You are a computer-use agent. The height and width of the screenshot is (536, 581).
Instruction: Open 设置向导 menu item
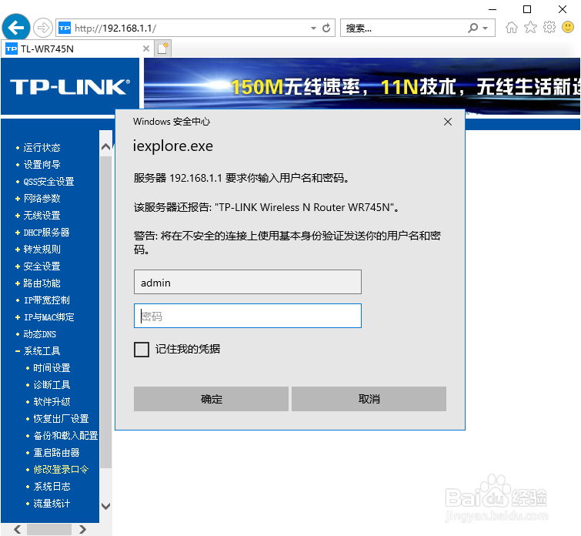point(42,164)
